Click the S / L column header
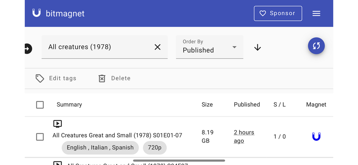The width and height of the screenshot is (358, 165). click(280, 105)
